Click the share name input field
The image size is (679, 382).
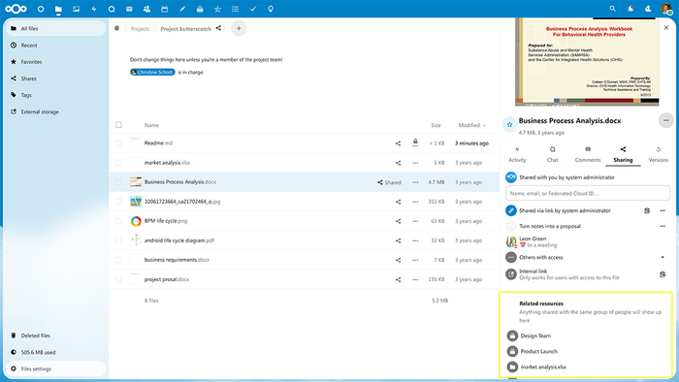pos(588,193)
